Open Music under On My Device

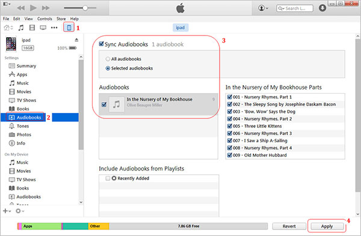19,163
